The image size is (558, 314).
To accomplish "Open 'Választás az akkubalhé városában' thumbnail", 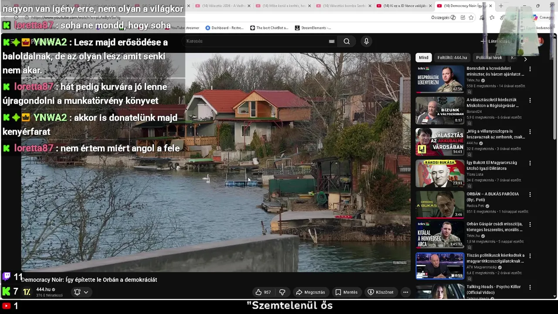I will [x=440, y=142].
